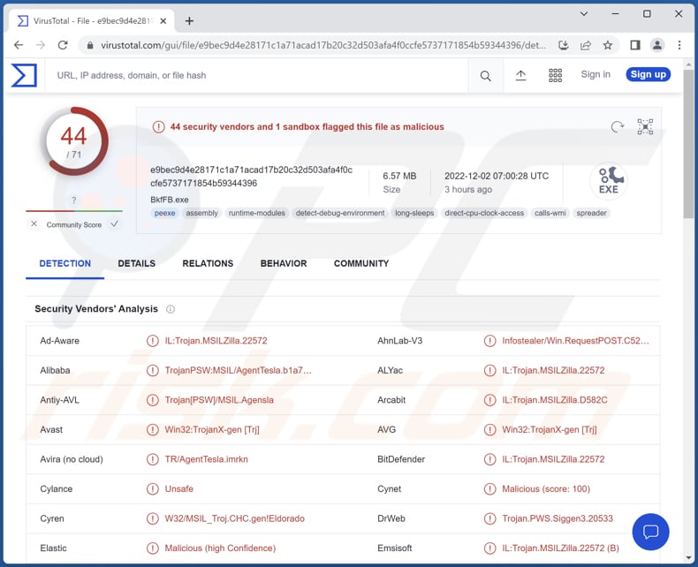Image resolution: width=698 pixels, height=567 pixels.
Task: Click the Security Vendors' Analysis info icon
Action: click(171, 309)
